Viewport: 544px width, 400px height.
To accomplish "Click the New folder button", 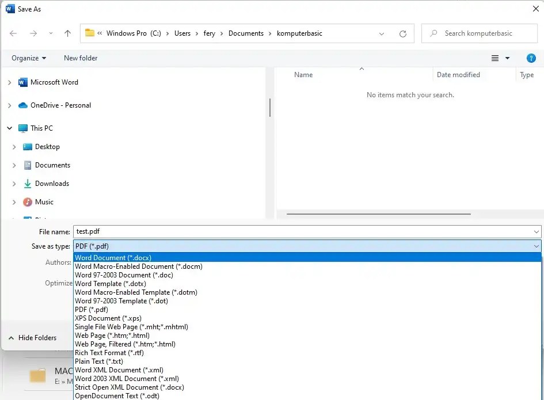I will pyautogui.click(x=80, y=58).
